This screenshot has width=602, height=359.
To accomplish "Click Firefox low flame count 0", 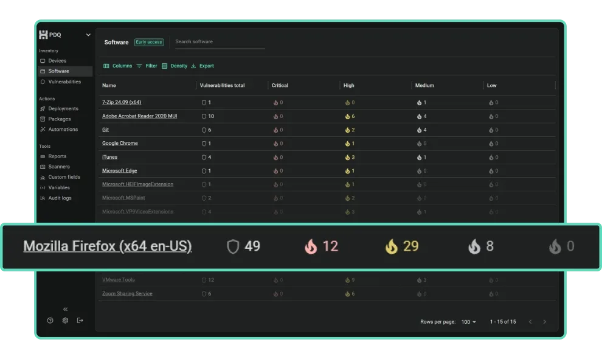I will pyautogui.click(x=562, y=246).
